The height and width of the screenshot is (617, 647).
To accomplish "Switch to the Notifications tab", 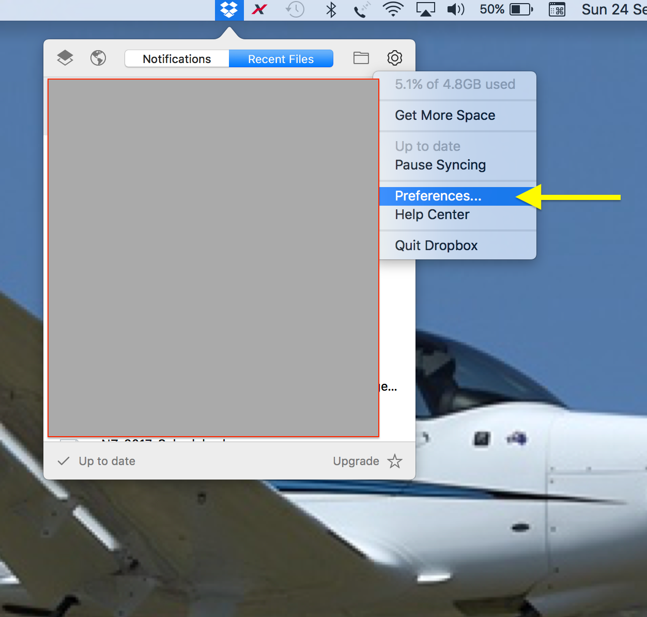I will click(177, 59).
